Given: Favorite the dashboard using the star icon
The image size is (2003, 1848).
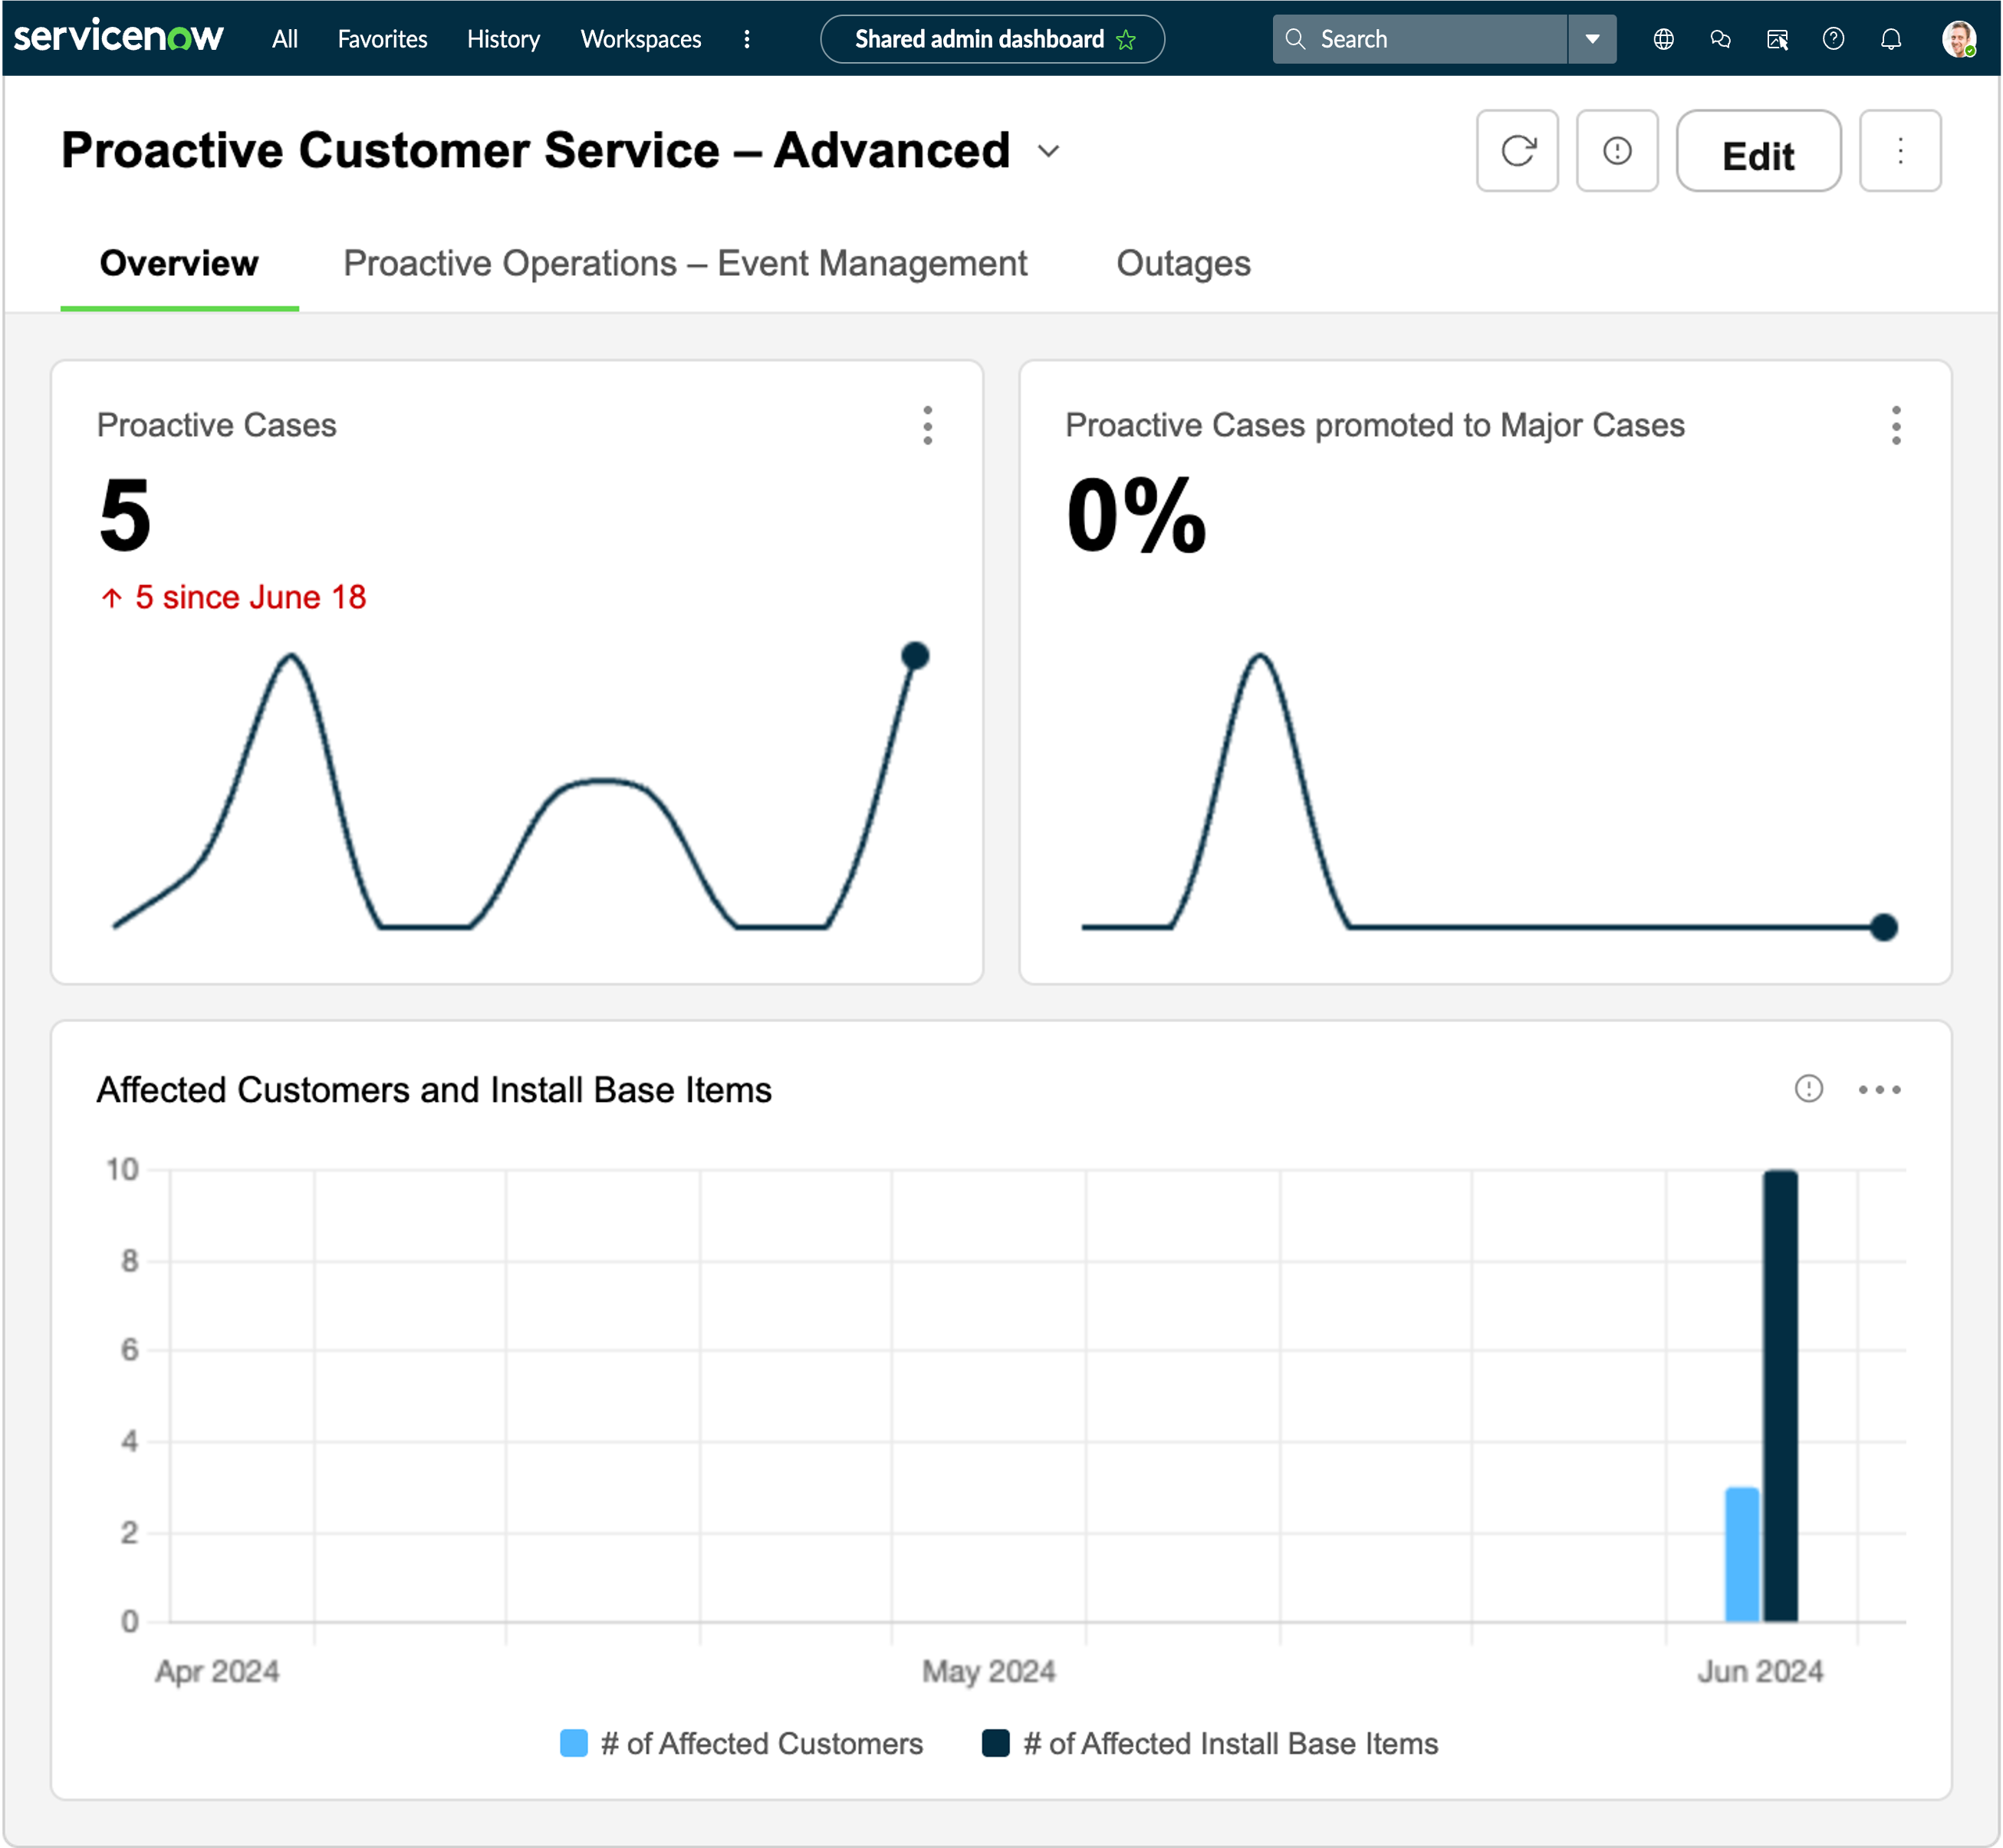Looking at the screenshot, I should 1126,40.
